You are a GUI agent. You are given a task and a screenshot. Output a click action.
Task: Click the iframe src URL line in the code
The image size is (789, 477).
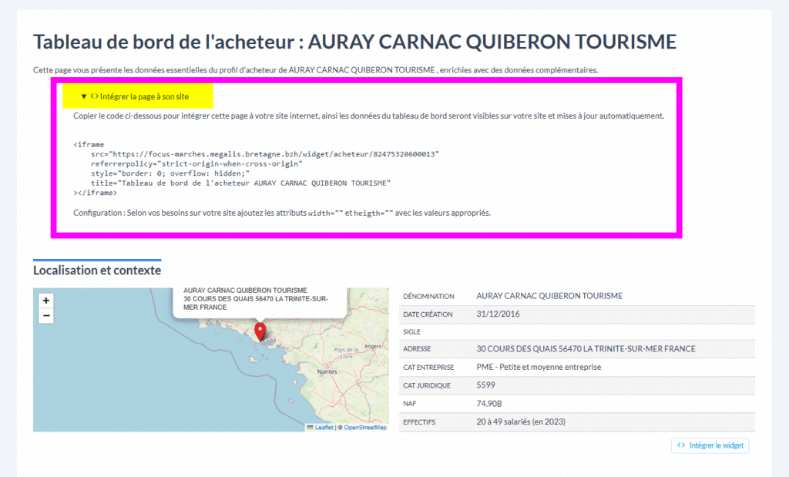tap(264, 154)
